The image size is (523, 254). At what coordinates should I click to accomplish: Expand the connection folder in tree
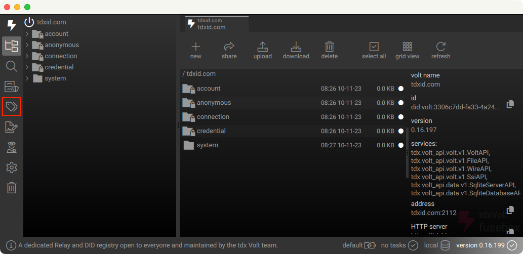[27, 56]
